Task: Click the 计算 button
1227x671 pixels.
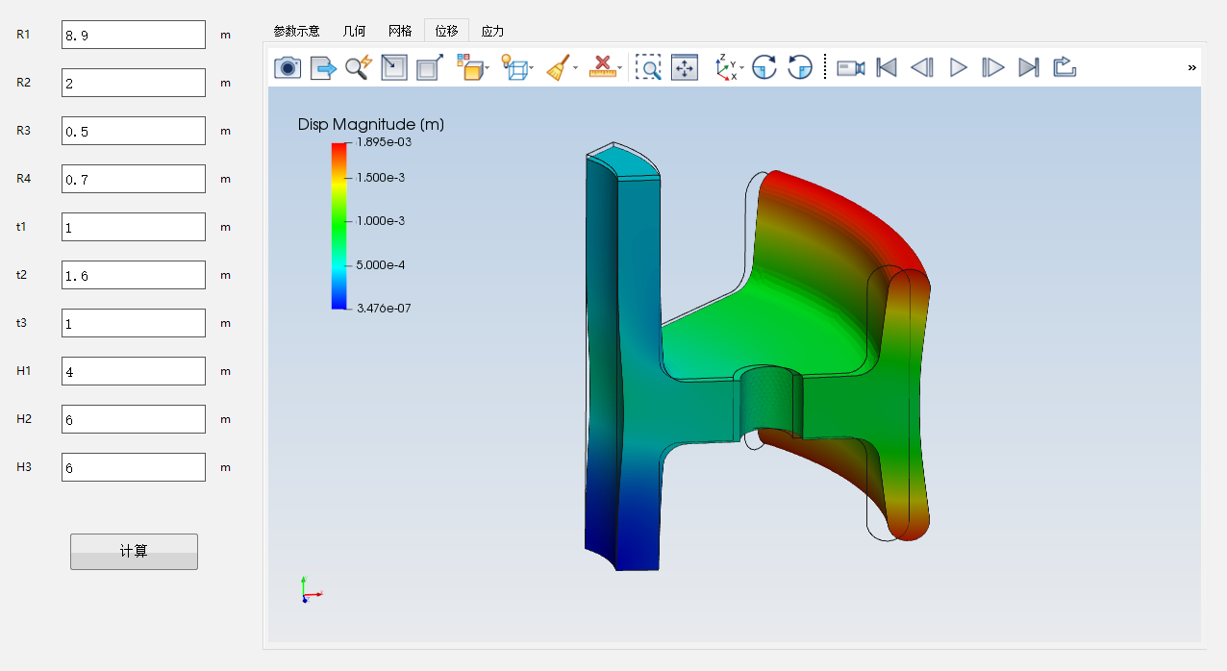Action: tap(134, 552)
